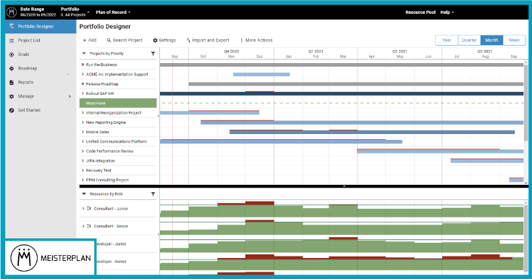Screen dimensions: 532x279
Task: Click the Goals target icon
Action: [x=12, y=54]
